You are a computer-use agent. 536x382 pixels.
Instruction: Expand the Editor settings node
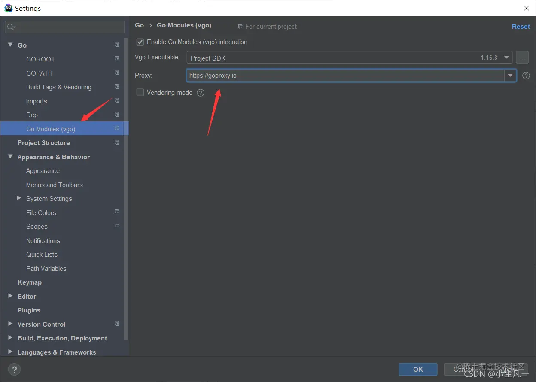(10, 296)
